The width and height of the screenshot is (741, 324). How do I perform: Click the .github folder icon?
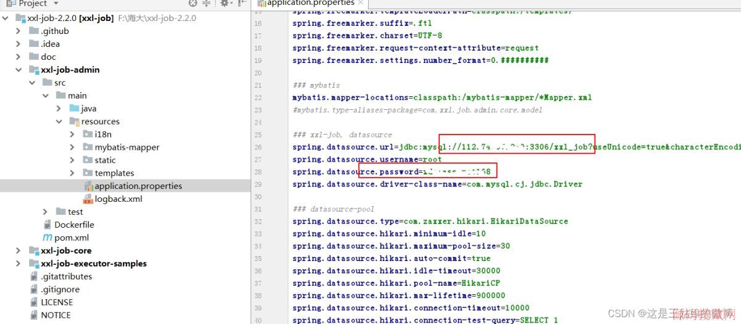(34, 31)
